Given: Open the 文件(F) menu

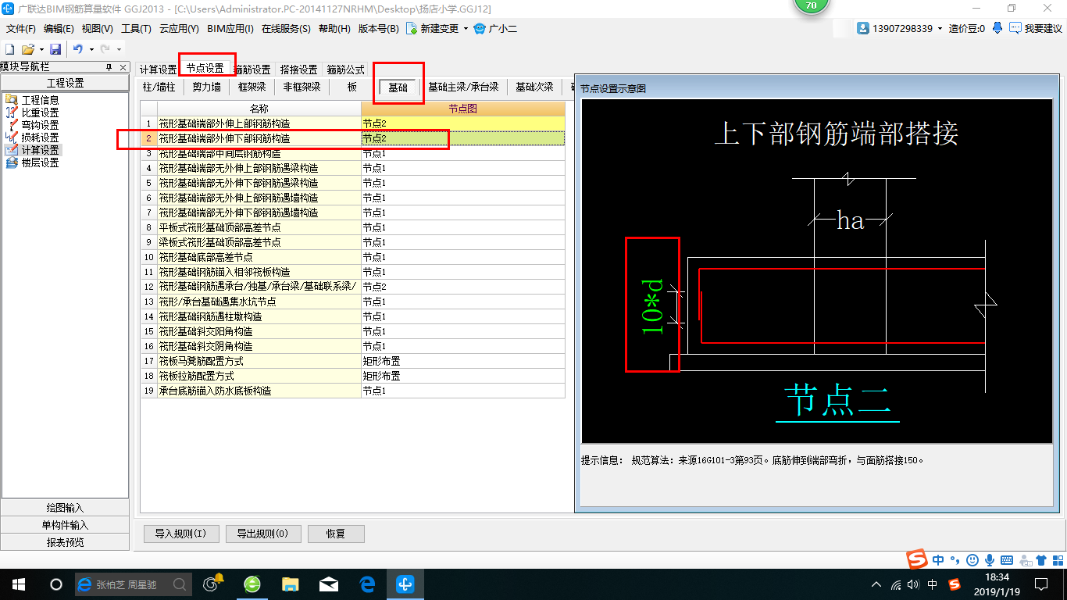Looking at the screenshot, I should (x=20, y=28).
